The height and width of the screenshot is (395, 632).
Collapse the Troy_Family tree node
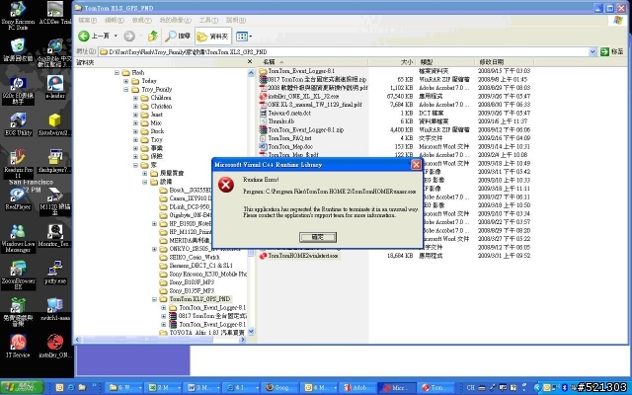[x=126, y=90]
